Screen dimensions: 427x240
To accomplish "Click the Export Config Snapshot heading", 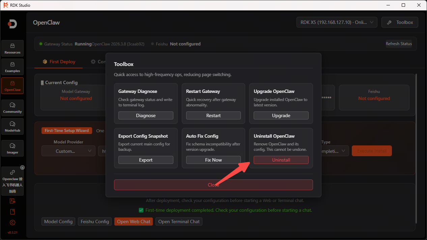I will point(143,136).
